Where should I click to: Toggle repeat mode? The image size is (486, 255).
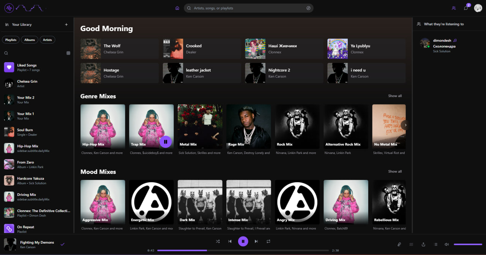pyautogui.click(x=268, y=241)
